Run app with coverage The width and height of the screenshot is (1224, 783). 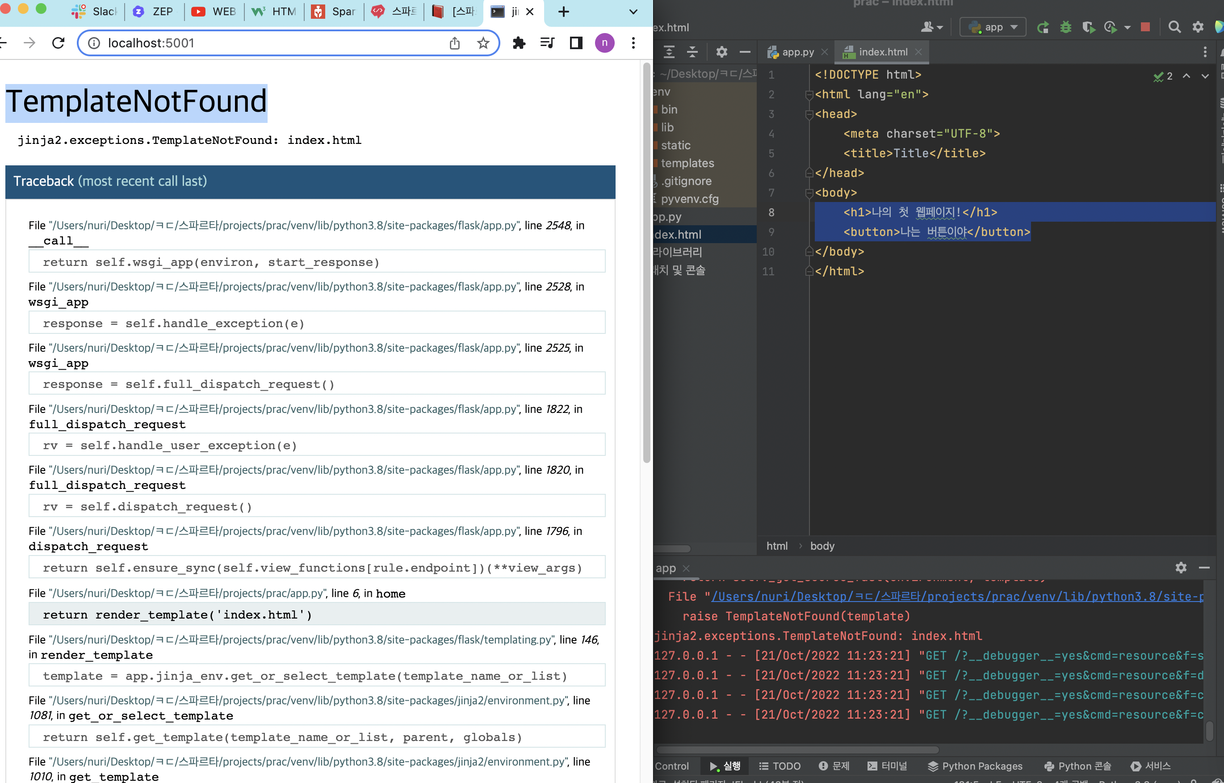point(1088,27)
